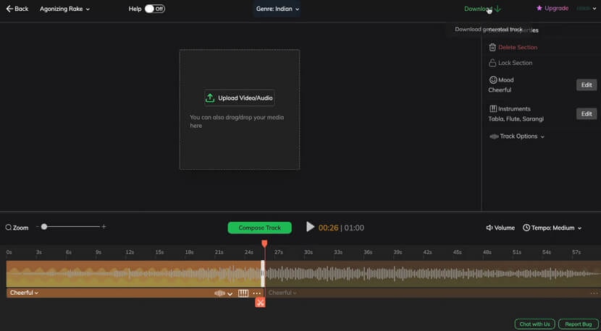601x331 pixels.
Task: Click the first section waveform
Action: tap(133, 274)
